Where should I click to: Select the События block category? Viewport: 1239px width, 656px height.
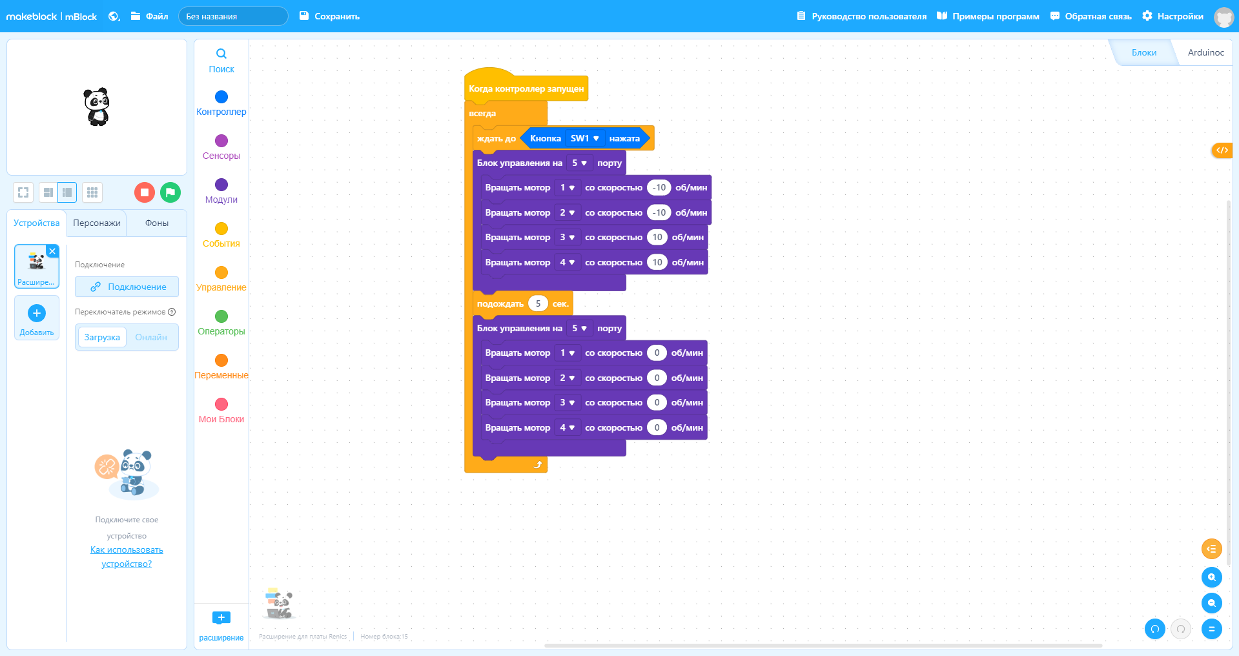point(221,235)
